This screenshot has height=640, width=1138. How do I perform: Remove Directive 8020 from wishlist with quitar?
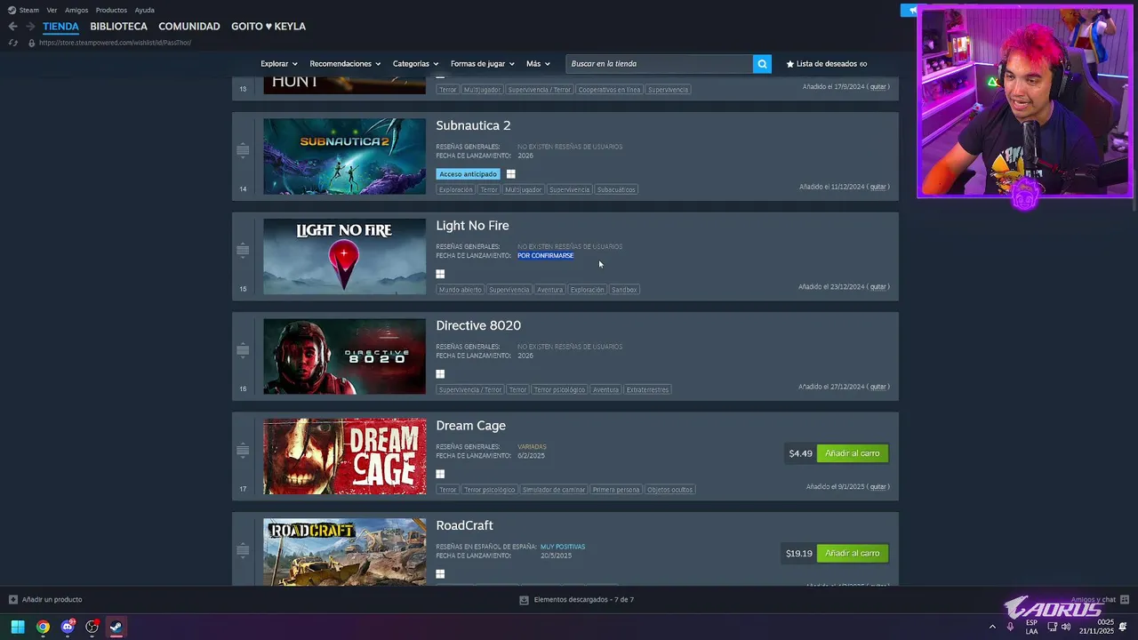point(878,387)
